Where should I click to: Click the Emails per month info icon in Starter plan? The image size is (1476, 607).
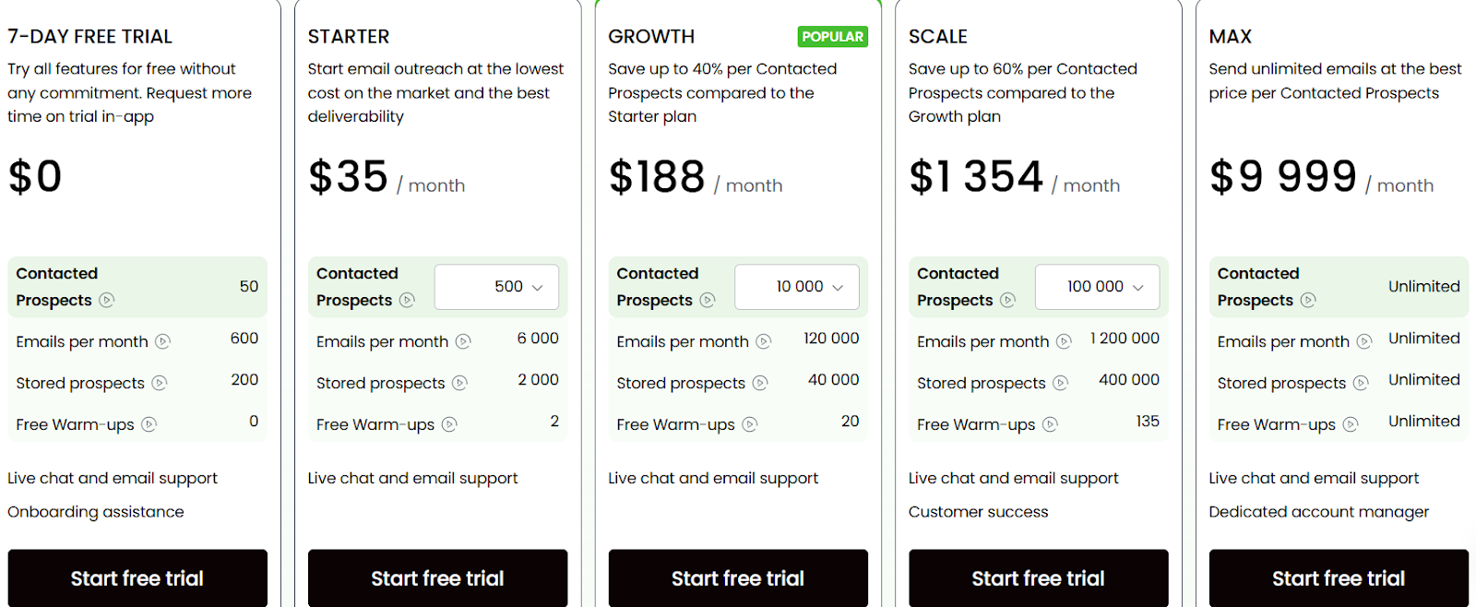click(x=464, y=341)
